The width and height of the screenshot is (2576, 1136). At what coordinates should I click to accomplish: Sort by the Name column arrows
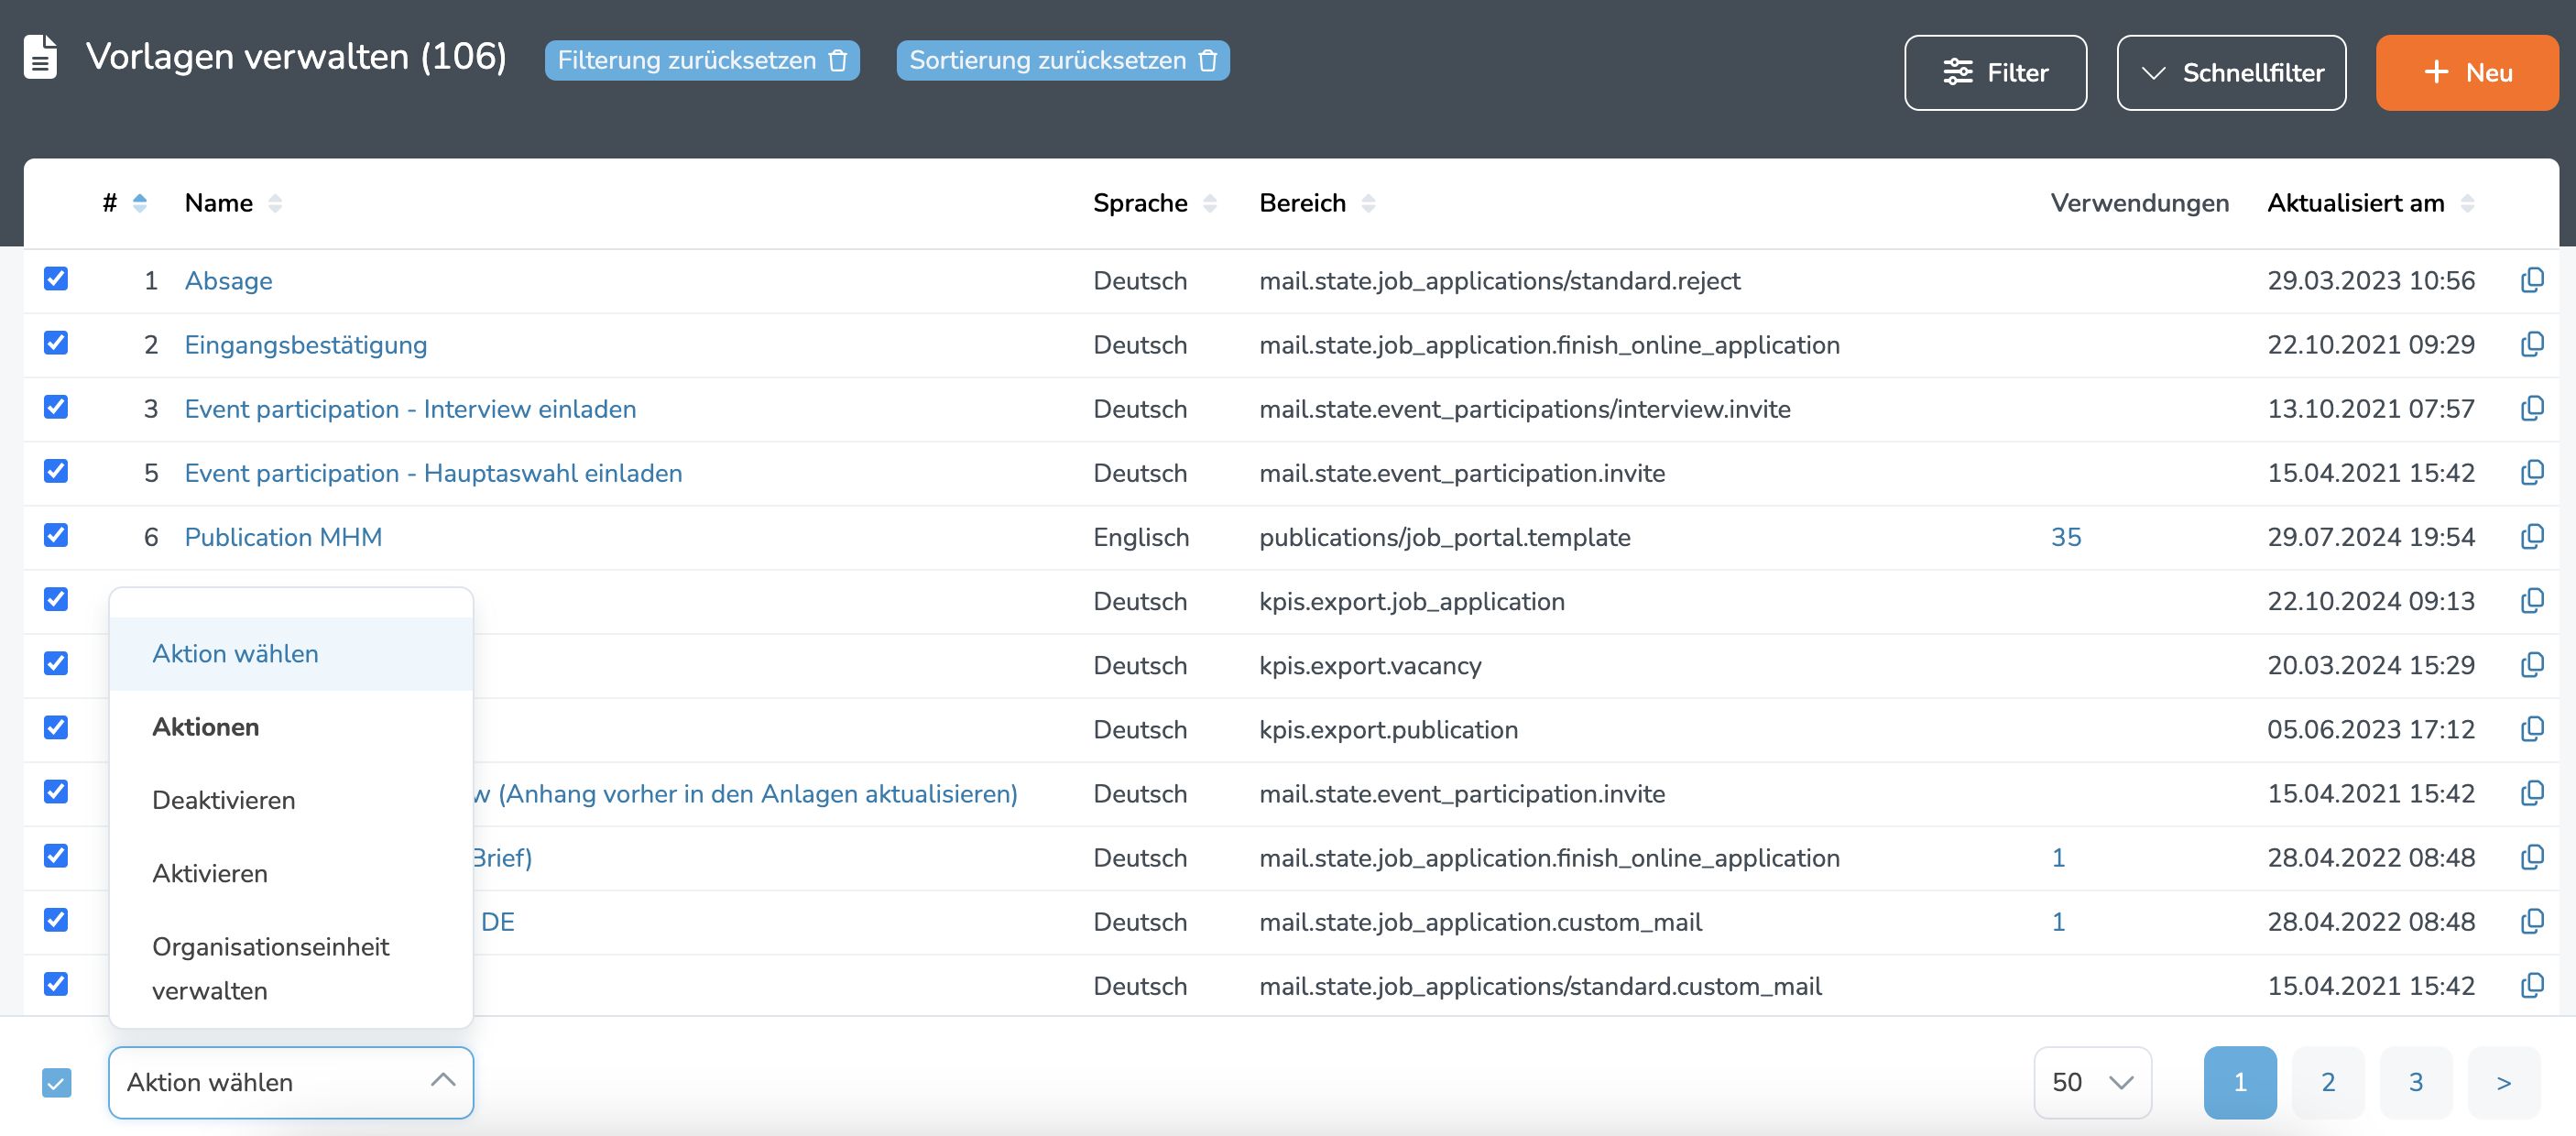pyautogui.click(x=275, y=203)
